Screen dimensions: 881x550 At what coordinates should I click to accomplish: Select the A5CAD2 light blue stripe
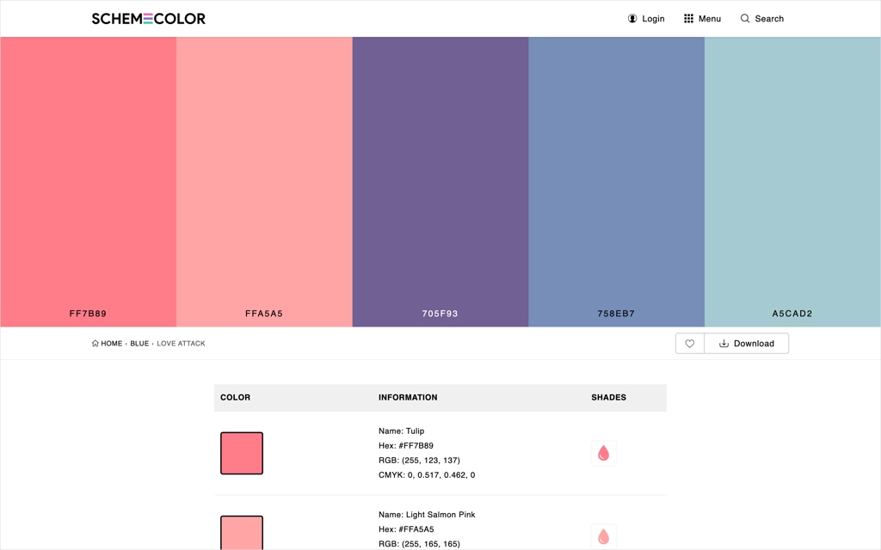click(792, 182)
